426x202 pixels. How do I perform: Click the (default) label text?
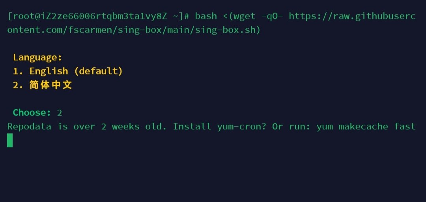click(x=98, y=71)
